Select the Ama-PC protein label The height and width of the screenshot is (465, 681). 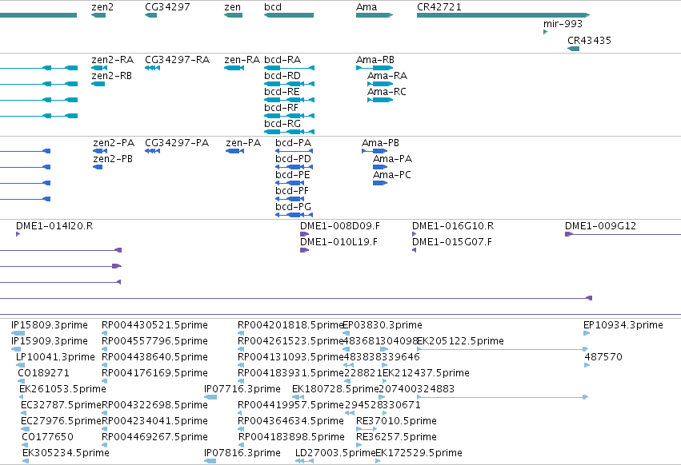point(392,175)
